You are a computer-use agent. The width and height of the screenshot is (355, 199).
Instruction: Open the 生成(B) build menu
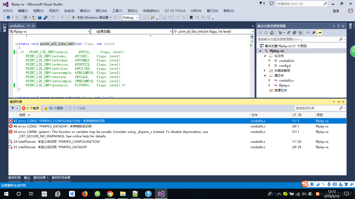click(69, 11)
